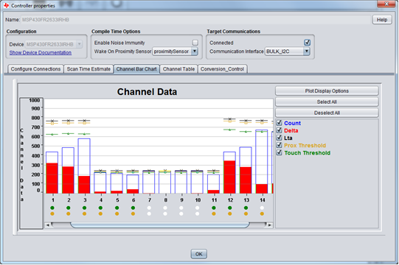Click the chart scrollbar right arrow
399x265 pixels.
click(x=270, y=225)
